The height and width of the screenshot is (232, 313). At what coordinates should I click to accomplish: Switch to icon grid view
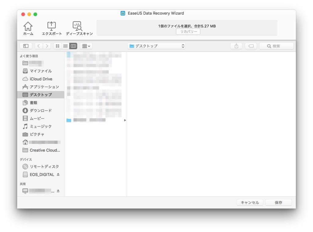tap(57, 46)
